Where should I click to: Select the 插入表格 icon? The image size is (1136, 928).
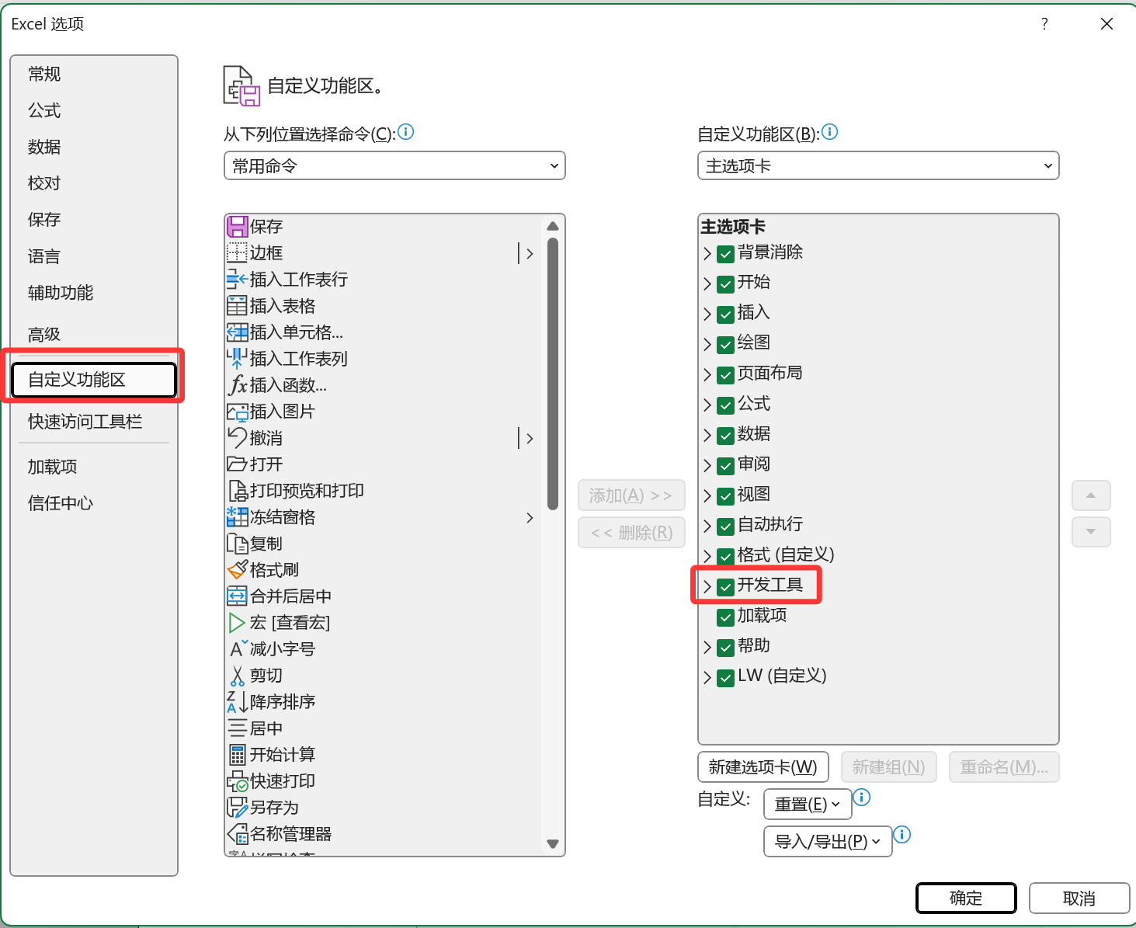(x=237, y=306)
